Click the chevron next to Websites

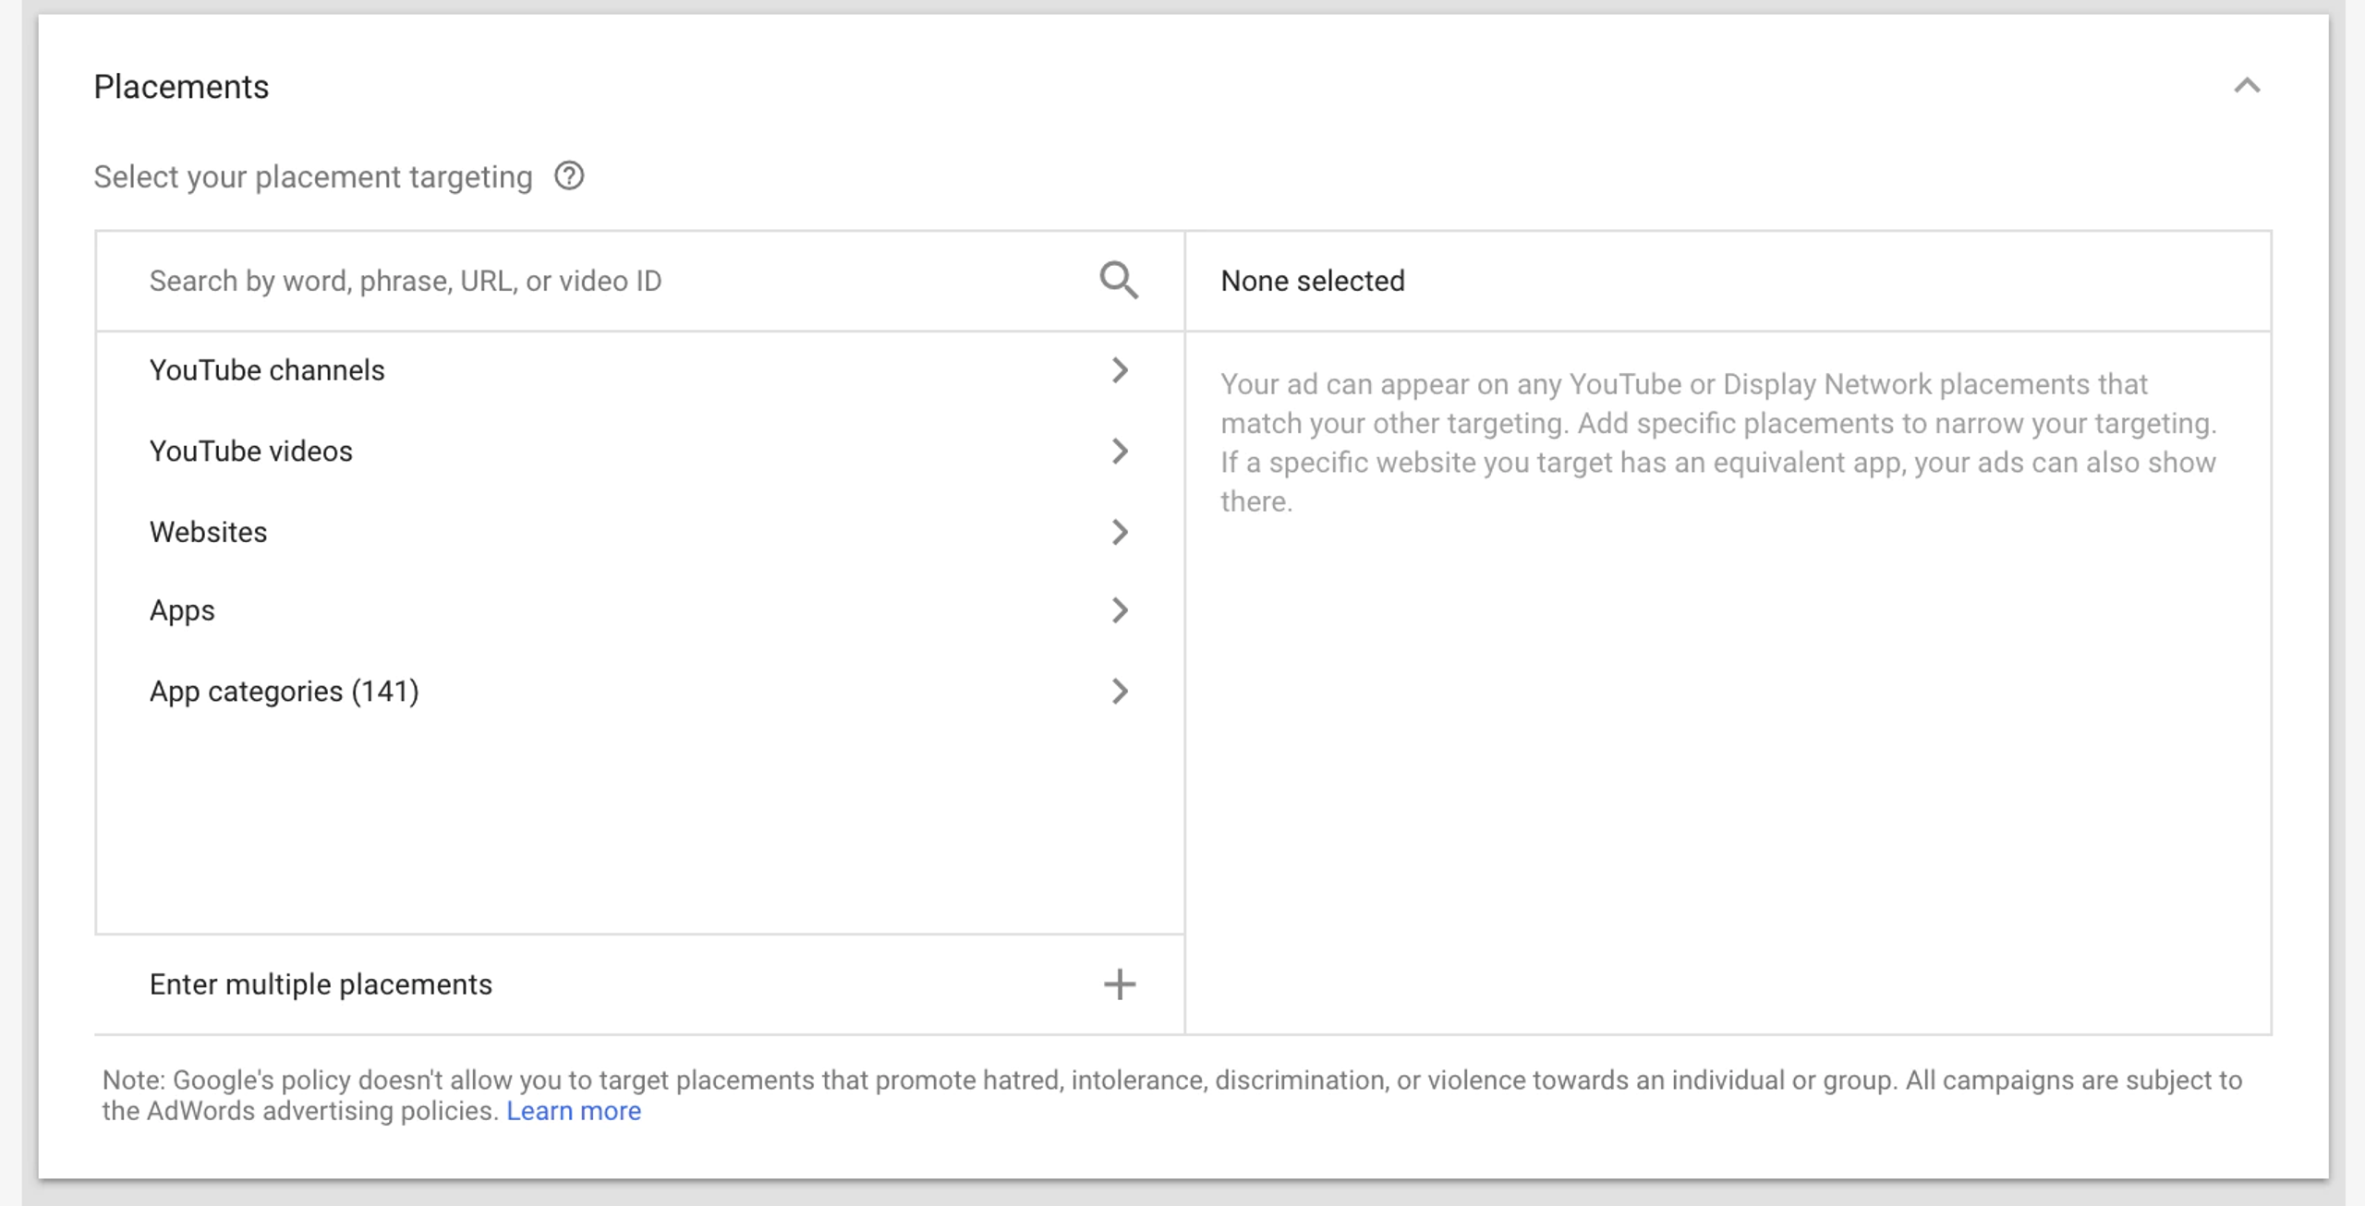[x=1119, y=532]
